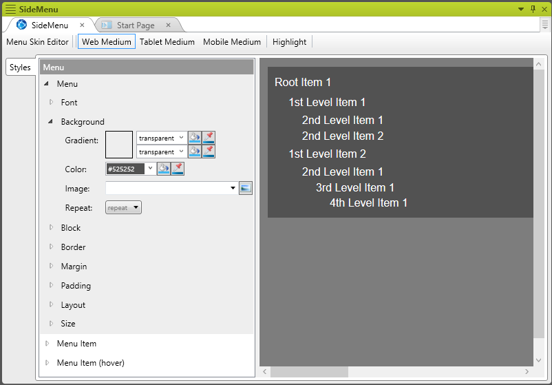This screenshot has height=385, width=552.
Task: Open the window position dropdown arrow in title bar
Action: coord(521,9)
